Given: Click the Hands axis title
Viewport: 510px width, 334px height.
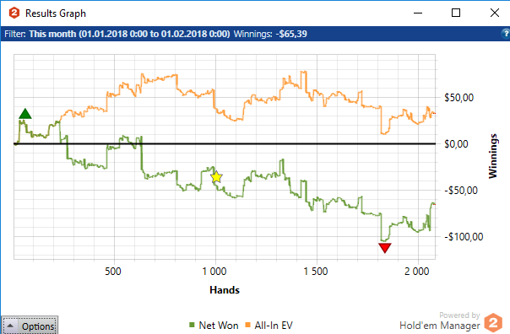Looking at the screenshot, I should (225, 290).
